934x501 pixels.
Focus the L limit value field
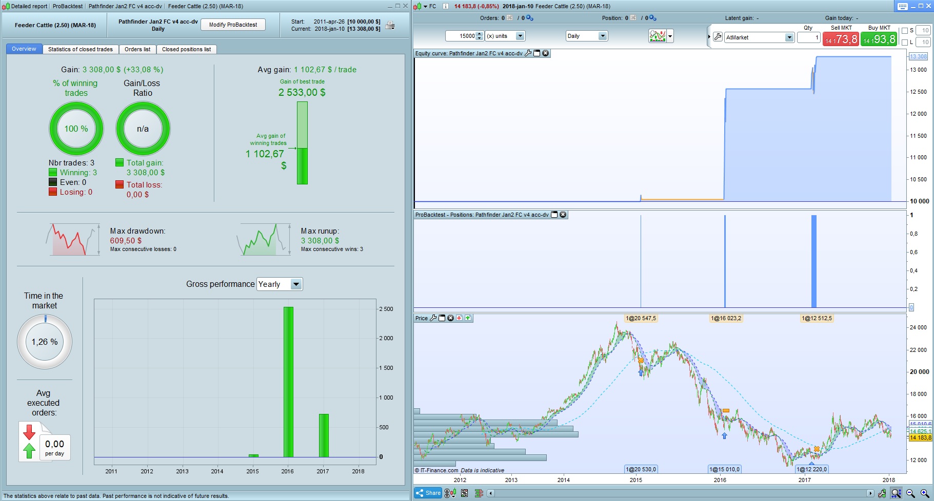[923, 43]
